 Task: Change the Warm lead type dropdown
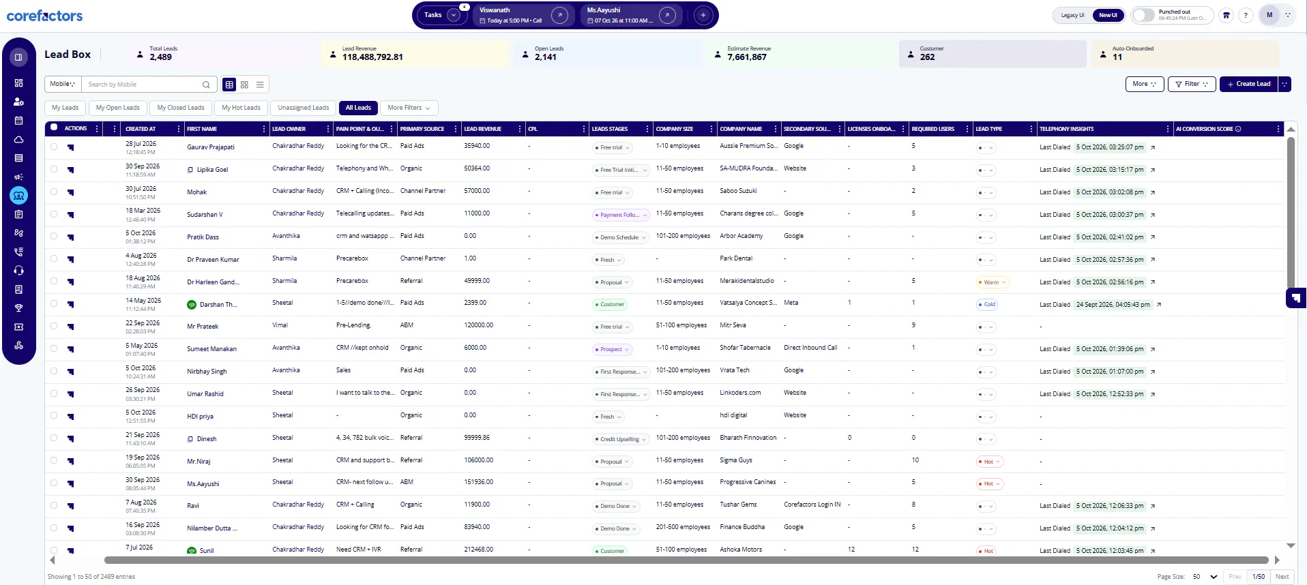[992, 282]
